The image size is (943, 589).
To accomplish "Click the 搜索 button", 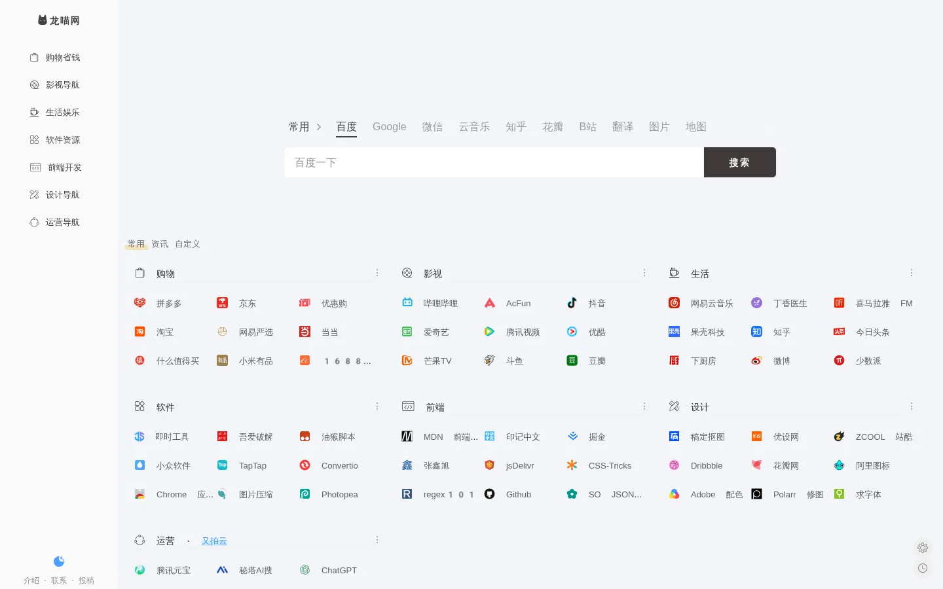I will pos(740,162).
